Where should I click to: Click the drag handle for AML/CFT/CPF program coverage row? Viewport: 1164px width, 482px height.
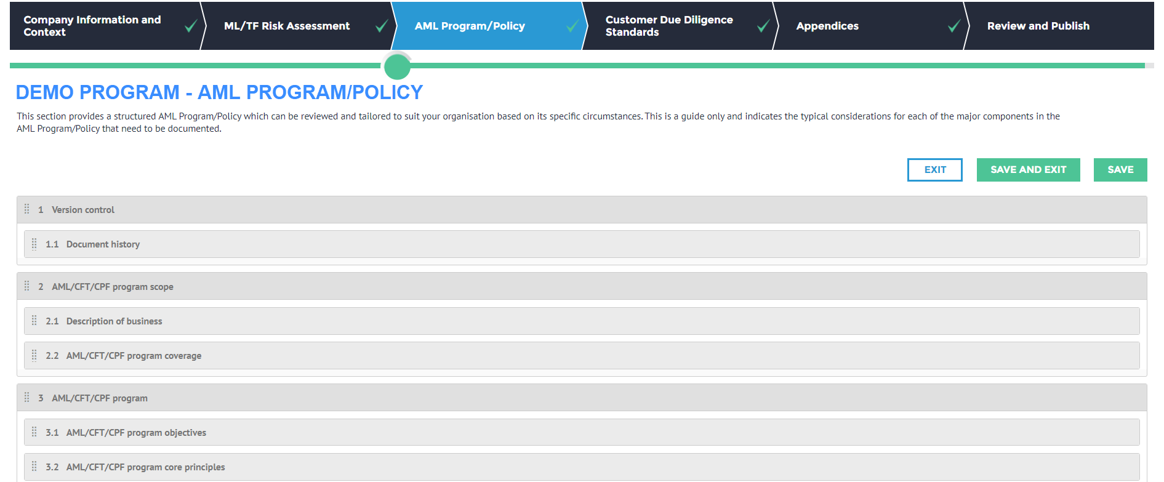click(x=34, y=355)
